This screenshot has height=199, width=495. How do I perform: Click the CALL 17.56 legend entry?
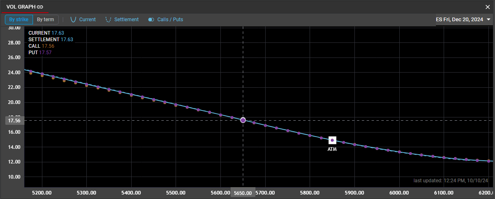point(41,46)
